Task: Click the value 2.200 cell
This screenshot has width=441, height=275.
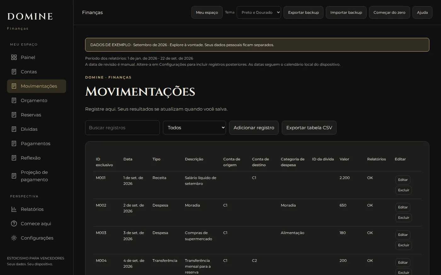Action: [x=345, y=178]
